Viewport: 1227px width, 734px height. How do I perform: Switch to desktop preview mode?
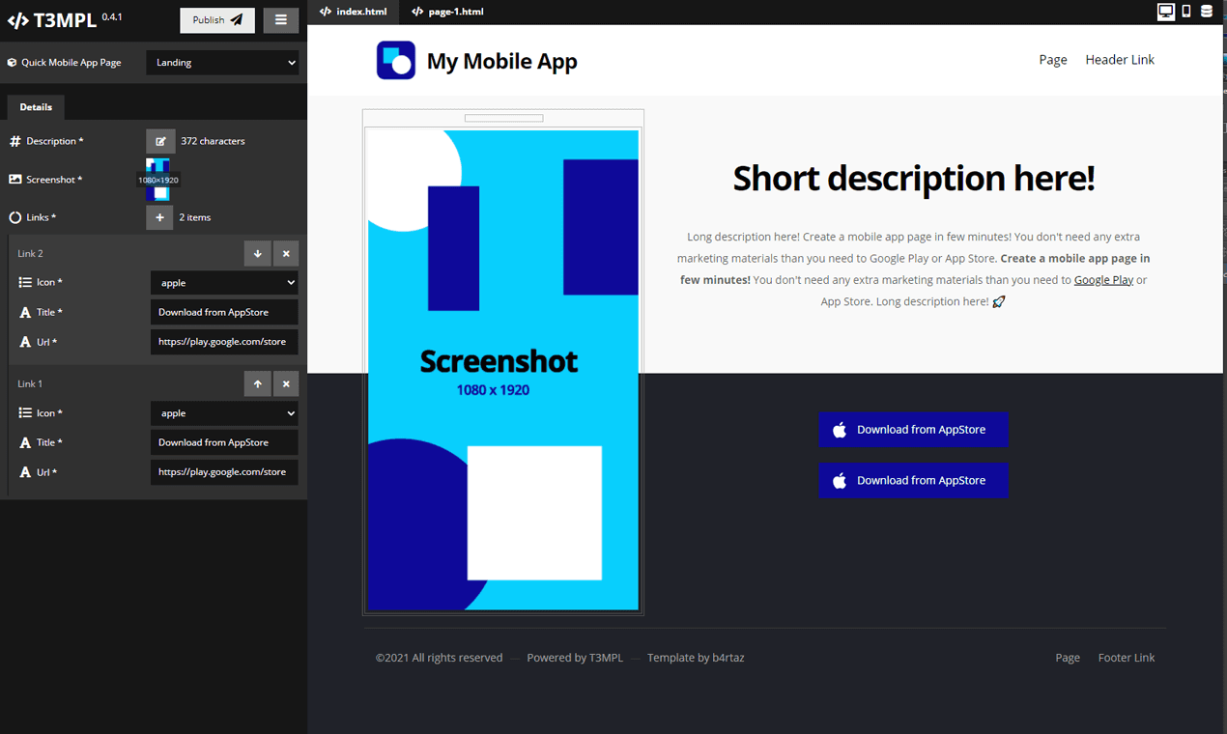(x=1166, y=12)
